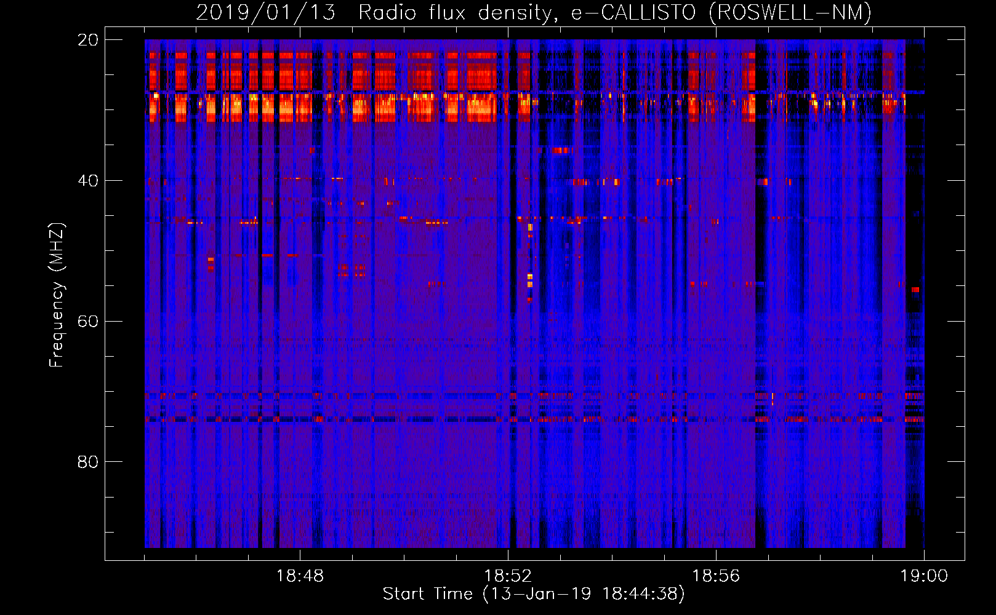Click the '18:48' time tick label
This screenshot has width=996, height=615.
(300, 576)
